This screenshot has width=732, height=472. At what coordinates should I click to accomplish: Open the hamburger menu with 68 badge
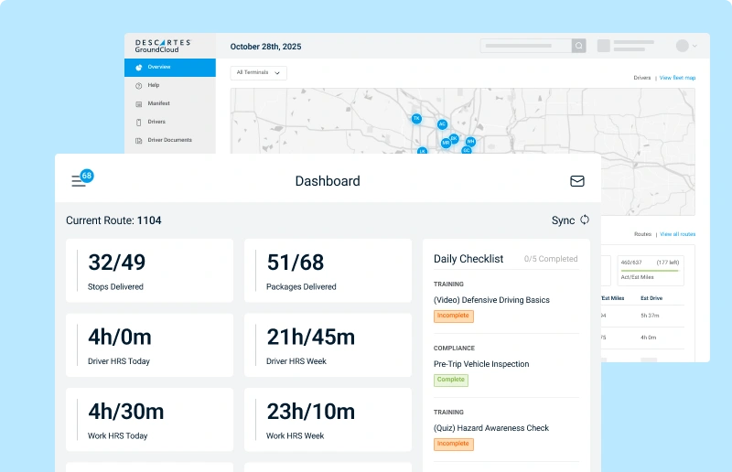[x=79, y=181]
